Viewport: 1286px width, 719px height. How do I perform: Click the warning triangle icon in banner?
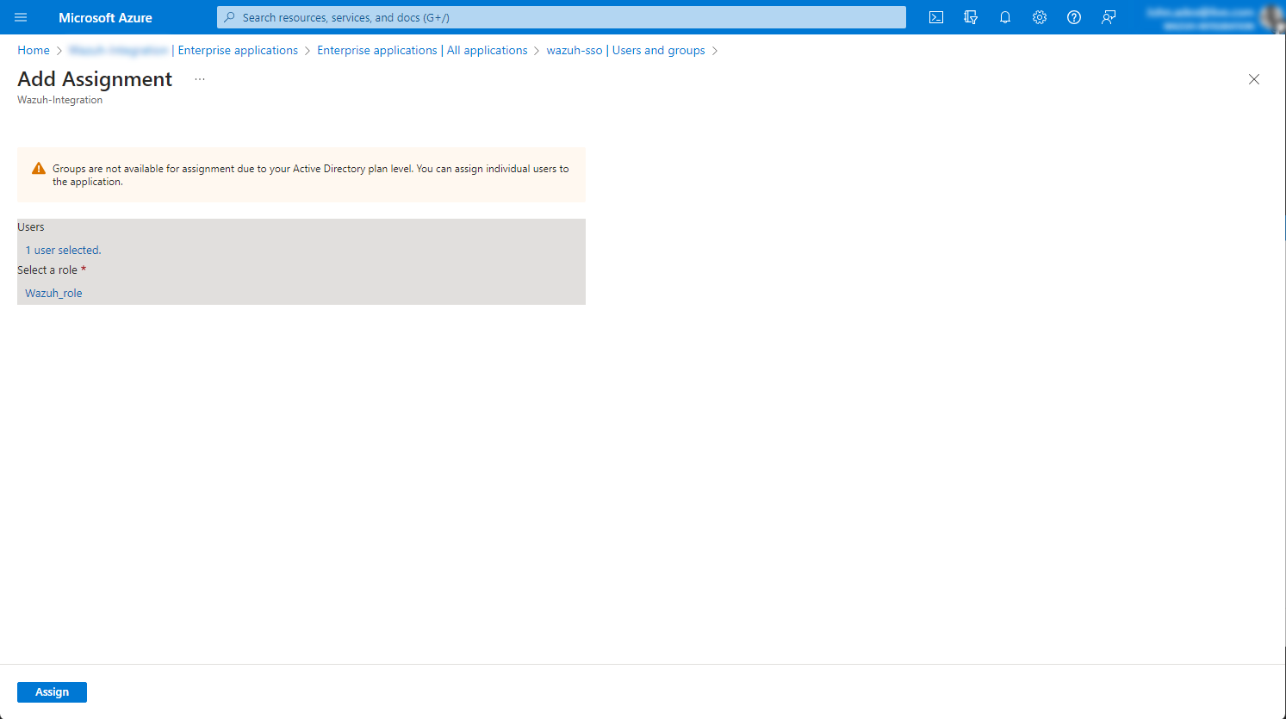tap(39, 169)
